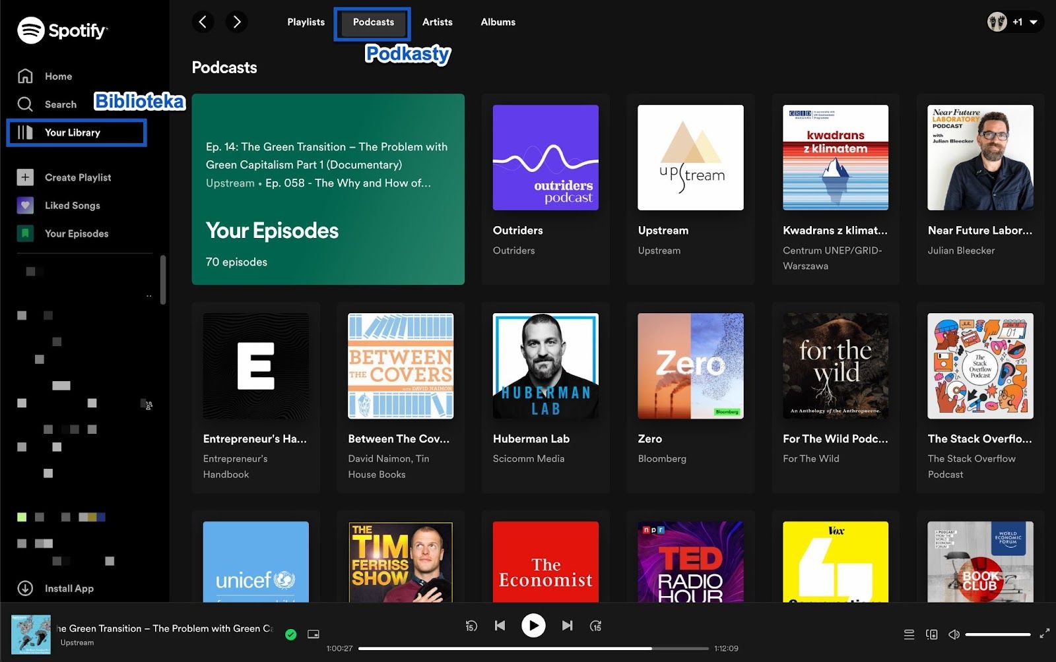Screen dimensions: 1056x662
Task: Open connect to a device
Action: (931, 634)
